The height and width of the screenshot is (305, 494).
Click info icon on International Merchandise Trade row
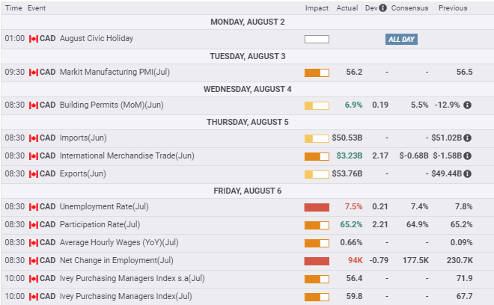(467, 155)
